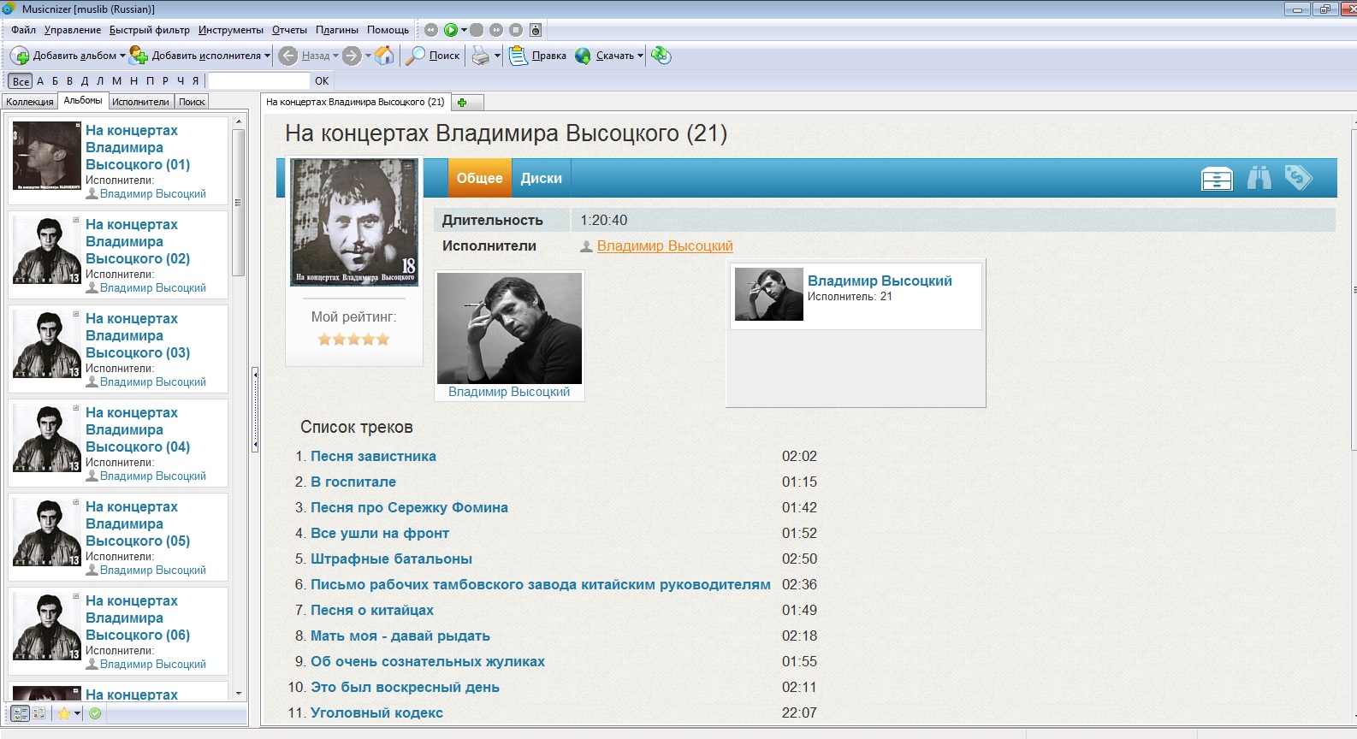Open the Плагины menu
Screen dimensions: 1357x739
[x=337, y=30]
